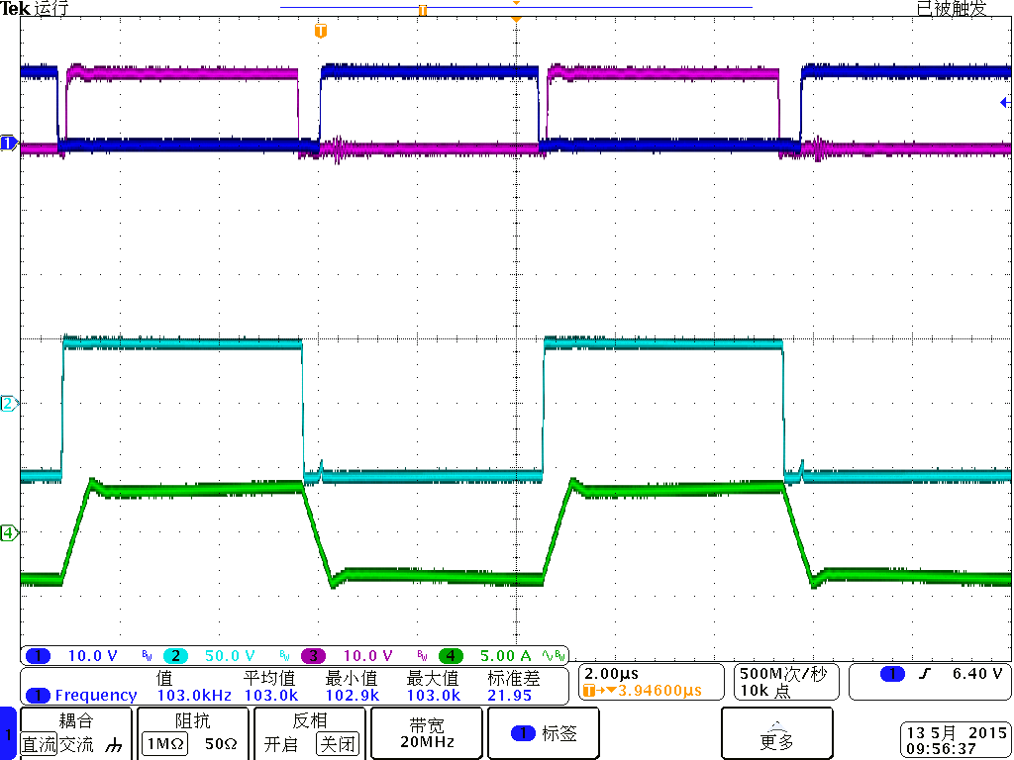Click the record view bar at top
Screen dimensions: 1014x760
[x=516, y=7]
